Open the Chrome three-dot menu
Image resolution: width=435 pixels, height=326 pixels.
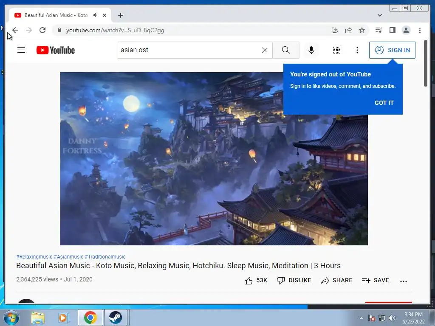(x=420, y=30)
